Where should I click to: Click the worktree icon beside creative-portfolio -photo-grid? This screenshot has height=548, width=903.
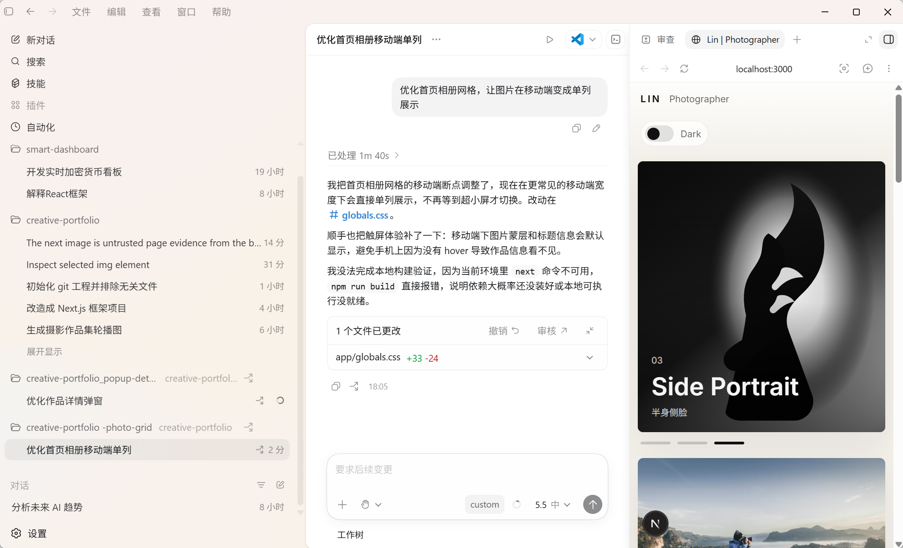[x=248, y=427]
